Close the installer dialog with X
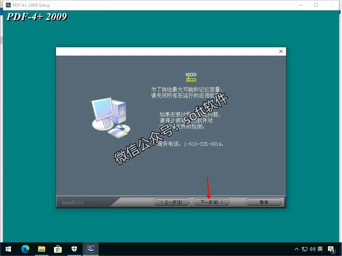The width and height of the screenshot is (342, 256). (x=281, y=51)
